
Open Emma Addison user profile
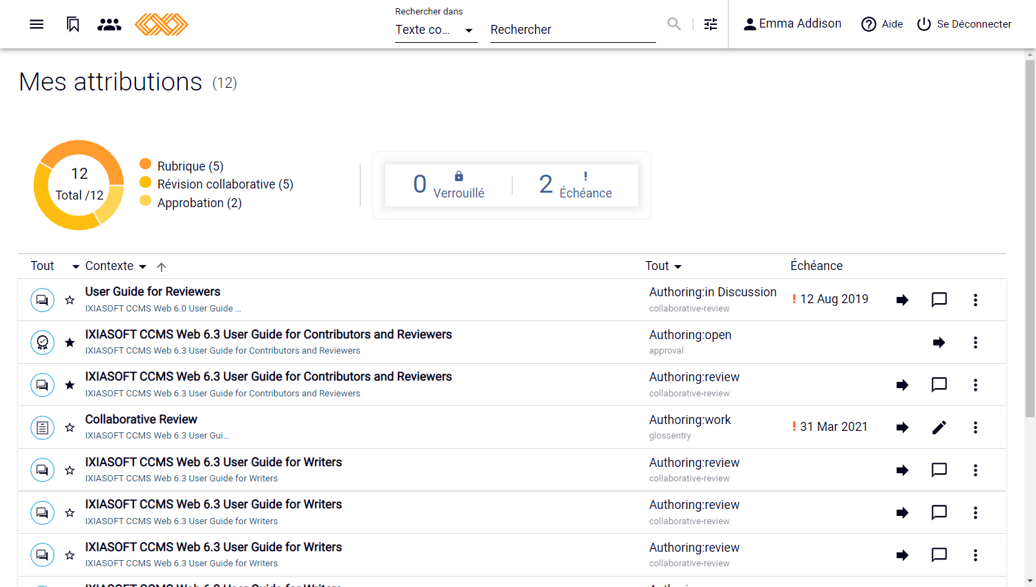click(x=792, y=24)
